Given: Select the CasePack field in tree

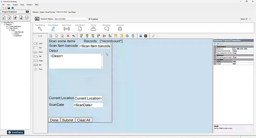Looking at the screenshot, I should (18, 36).
